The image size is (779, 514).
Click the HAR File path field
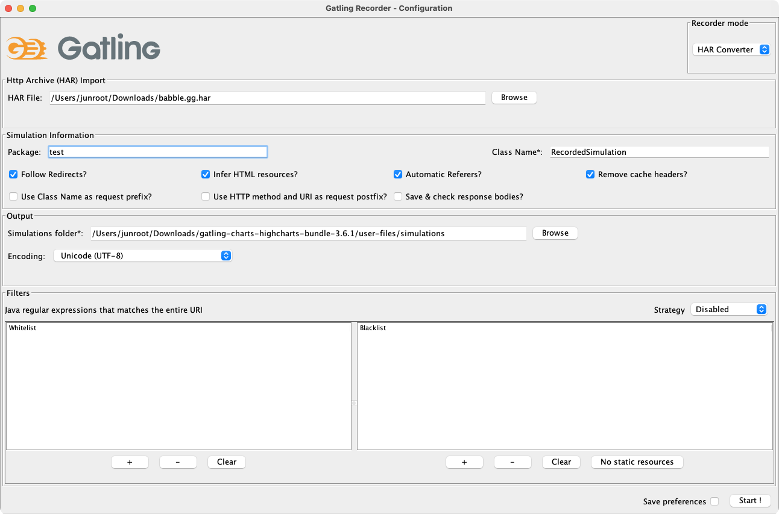268,98
